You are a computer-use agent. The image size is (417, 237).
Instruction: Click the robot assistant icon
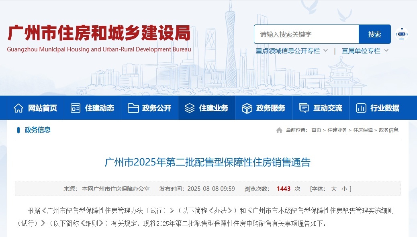(x=401, y=34)
